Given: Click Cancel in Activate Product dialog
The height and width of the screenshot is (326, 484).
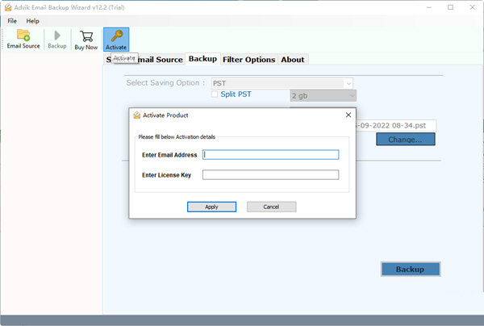Looking at the screenshot, I should tap(271, 207).
